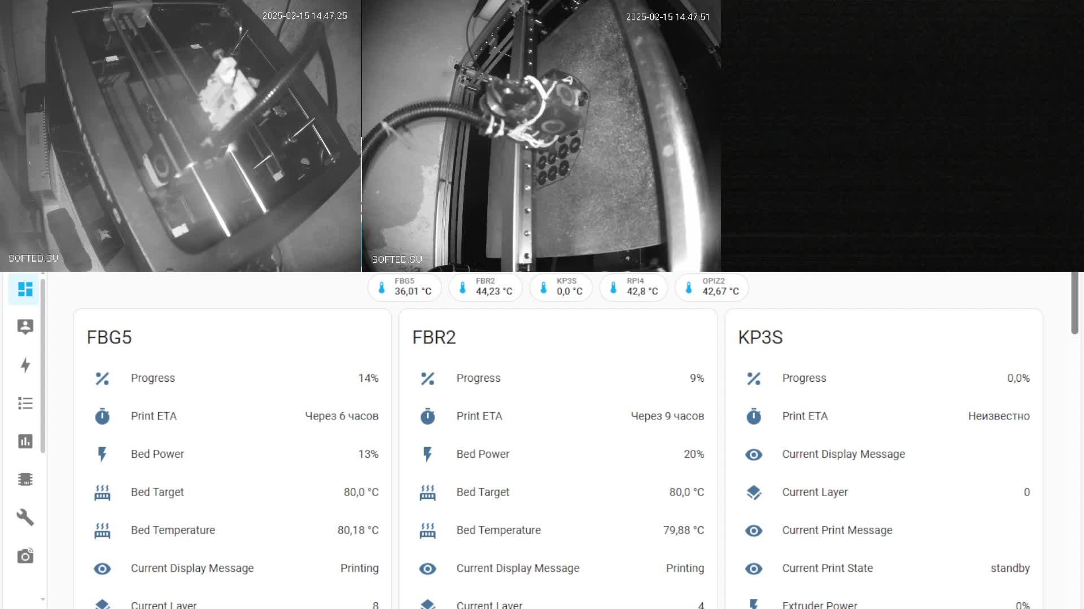Viewport: 1084px width, 609px height.
Task: Click the main page vertical scrollbar
Action: (1074, 303)
